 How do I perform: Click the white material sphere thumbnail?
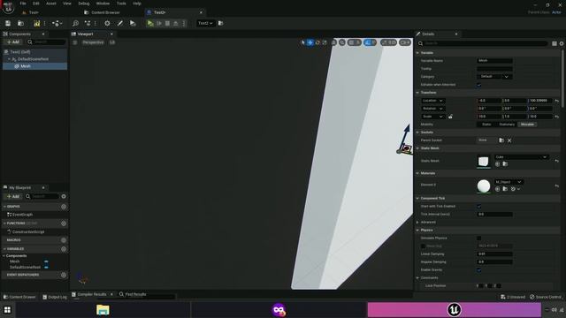(484, 186)
